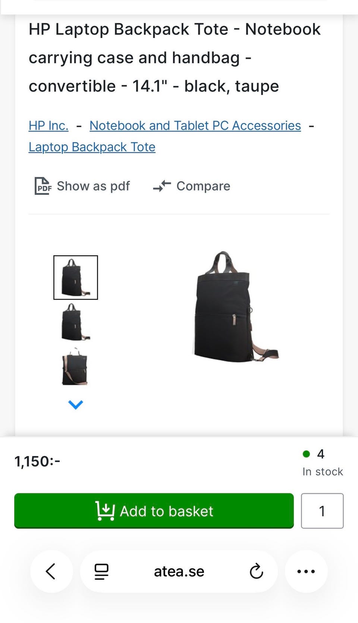This screenshot has height=623, width=358.
Task: Click the quantity input field
Action: coord(322,511)
